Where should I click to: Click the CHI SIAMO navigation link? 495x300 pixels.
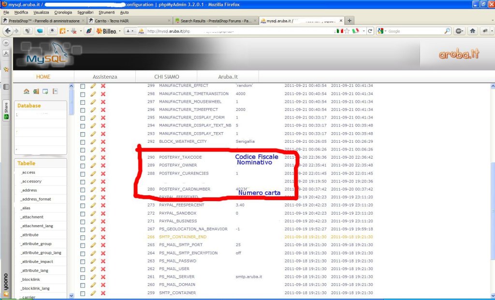click(166, 77)
